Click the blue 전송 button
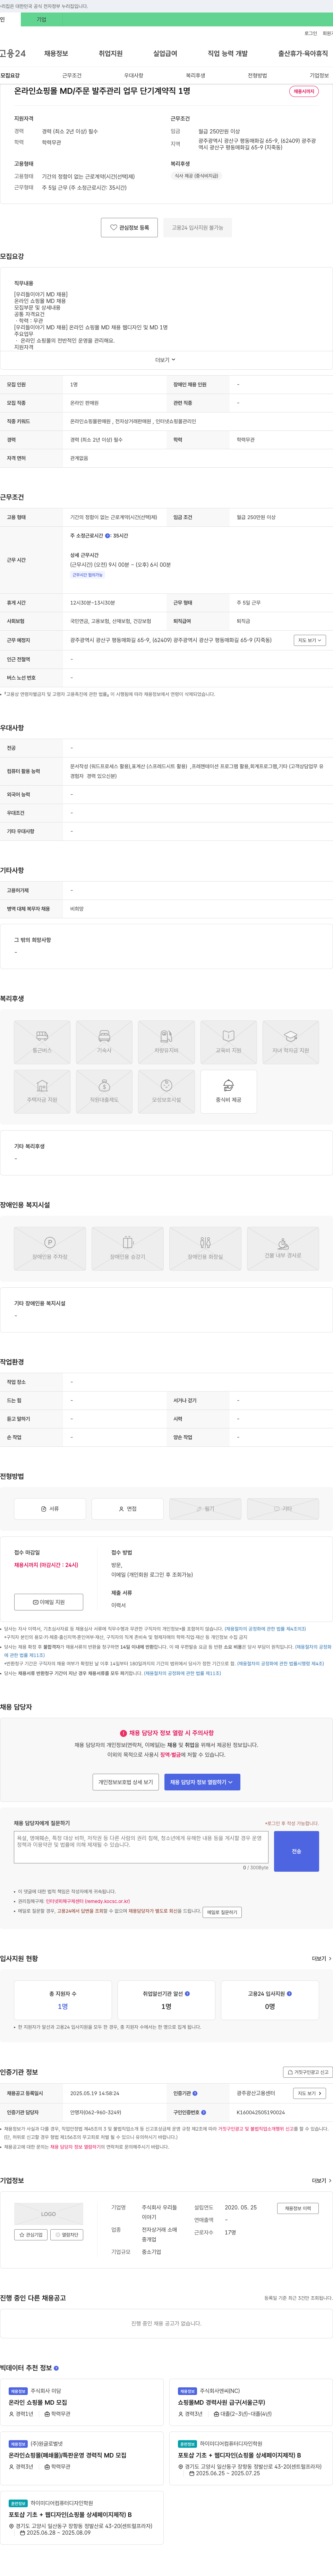Image resolution: width=333 pixels, height=2576 pixels. pos(296,1851)
